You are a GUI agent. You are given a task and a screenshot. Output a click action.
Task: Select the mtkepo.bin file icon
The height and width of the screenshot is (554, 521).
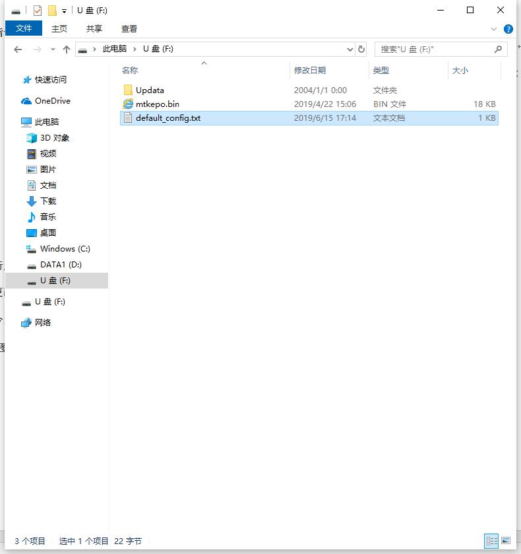(x=128, y=104)
